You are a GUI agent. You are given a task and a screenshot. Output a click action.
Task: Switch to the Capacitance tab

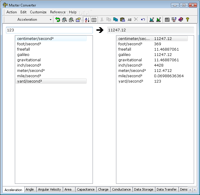[x=86, y=189]
